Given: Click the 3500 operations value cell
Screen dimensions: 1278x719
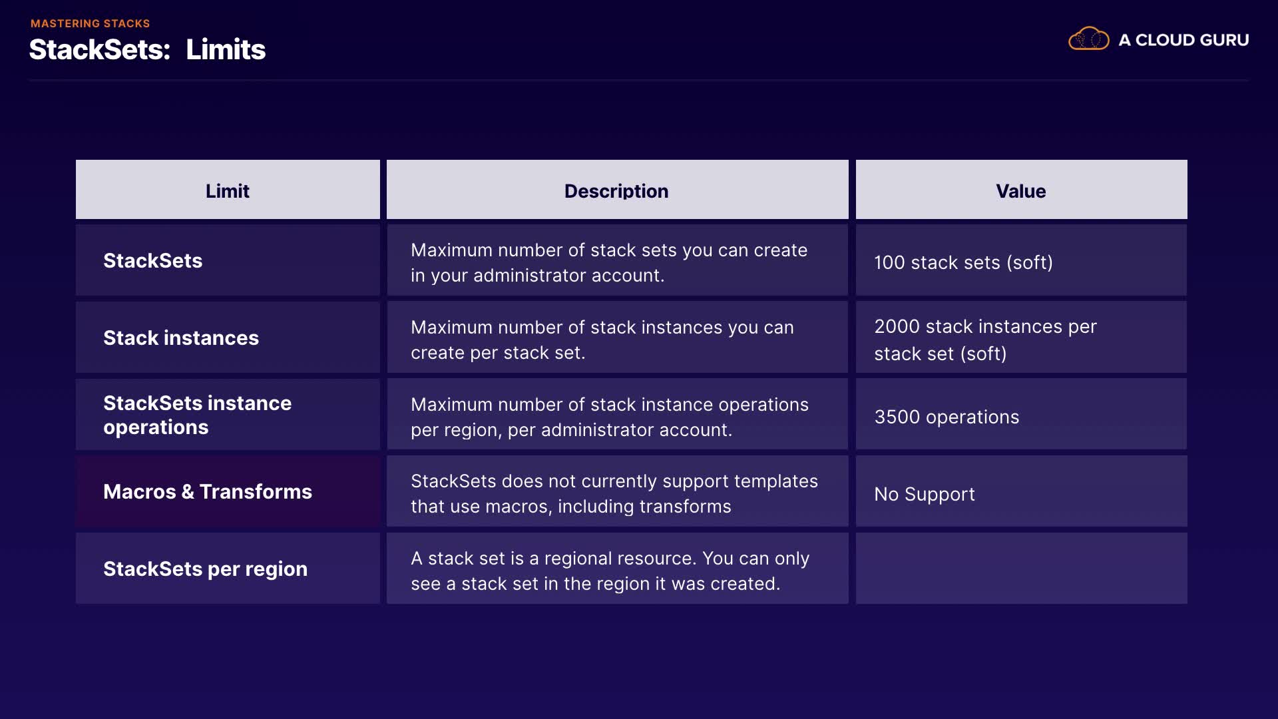Looking at the screenshot, I should [947, 417].
